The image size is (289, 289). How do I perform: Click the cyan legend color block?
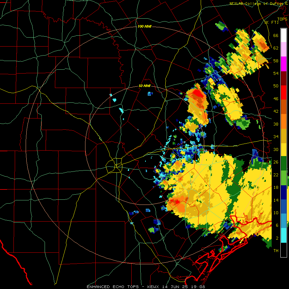[x=284, y=235]
